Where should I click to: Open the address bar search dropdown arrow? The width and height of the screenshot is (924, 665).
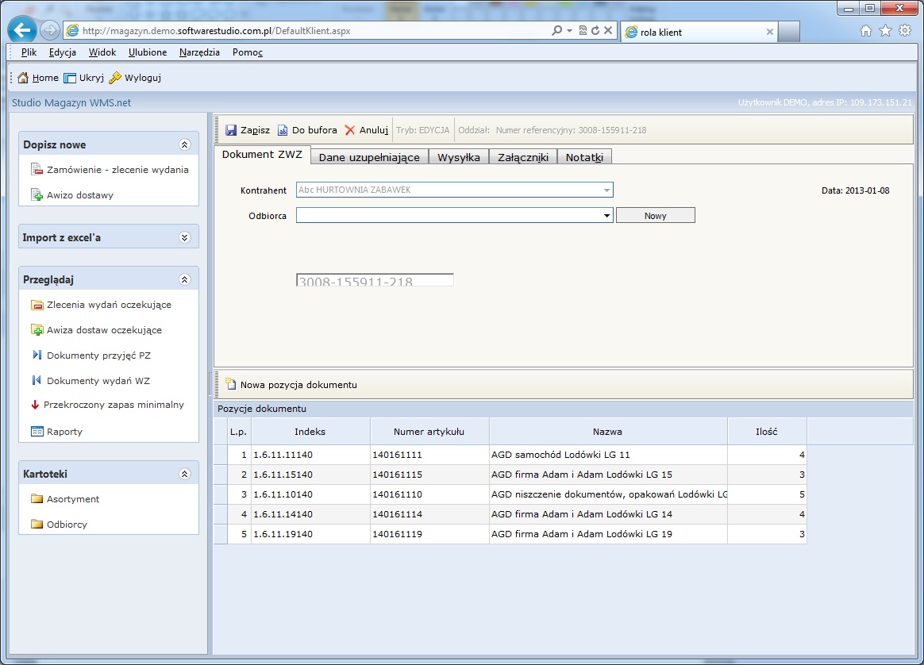569,31
